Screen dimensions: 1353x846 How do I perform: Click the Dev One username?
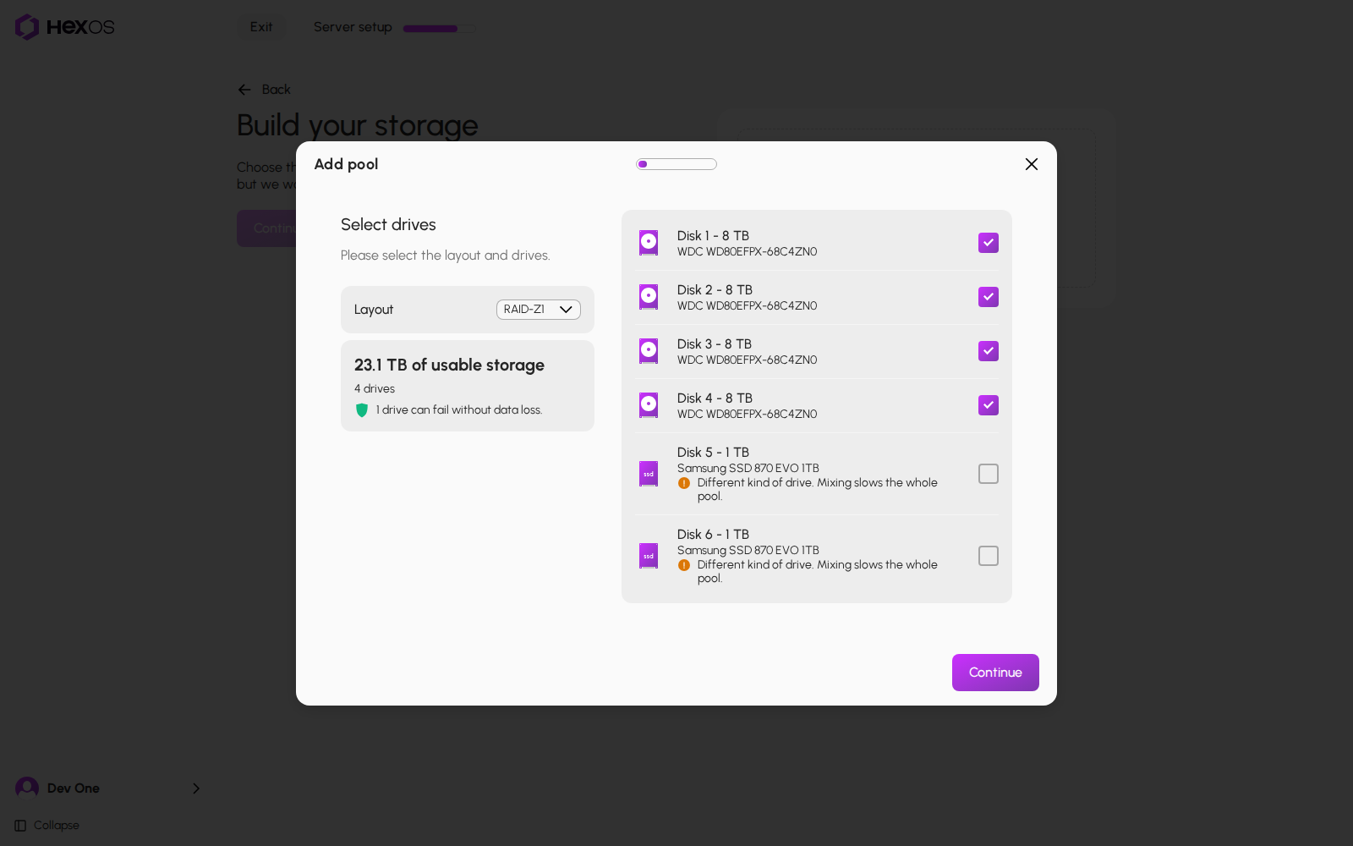coord(74,788)
